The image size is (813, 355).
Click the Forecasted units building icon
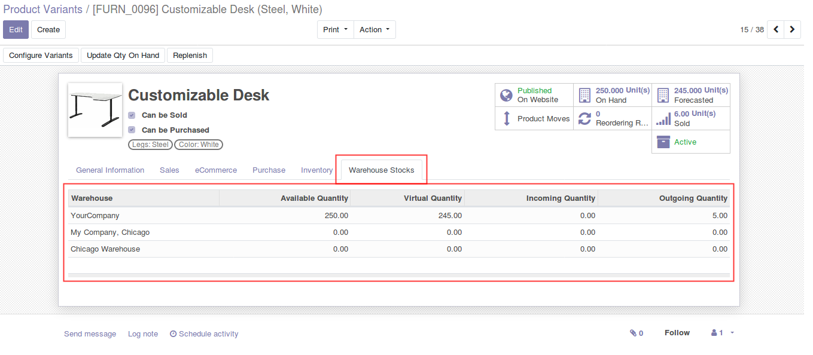[663, 96]
